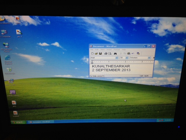Click the Copy icon in WordPad toolbar
This screenshot has width=186, height=140.
125,54
